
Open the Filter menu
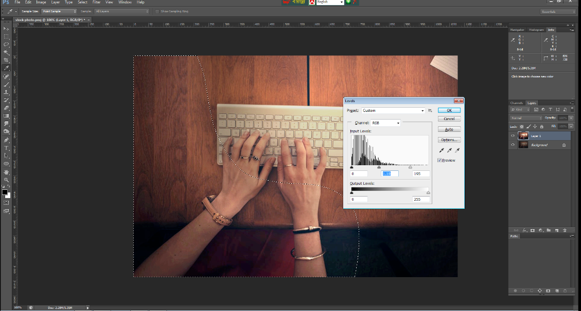[x=96, y=2]
